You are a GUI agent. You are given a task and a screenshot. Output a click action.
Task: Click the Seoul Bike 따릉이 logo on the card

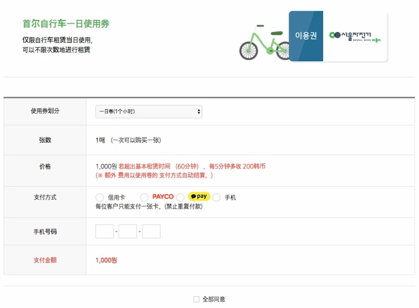(355, 36)
